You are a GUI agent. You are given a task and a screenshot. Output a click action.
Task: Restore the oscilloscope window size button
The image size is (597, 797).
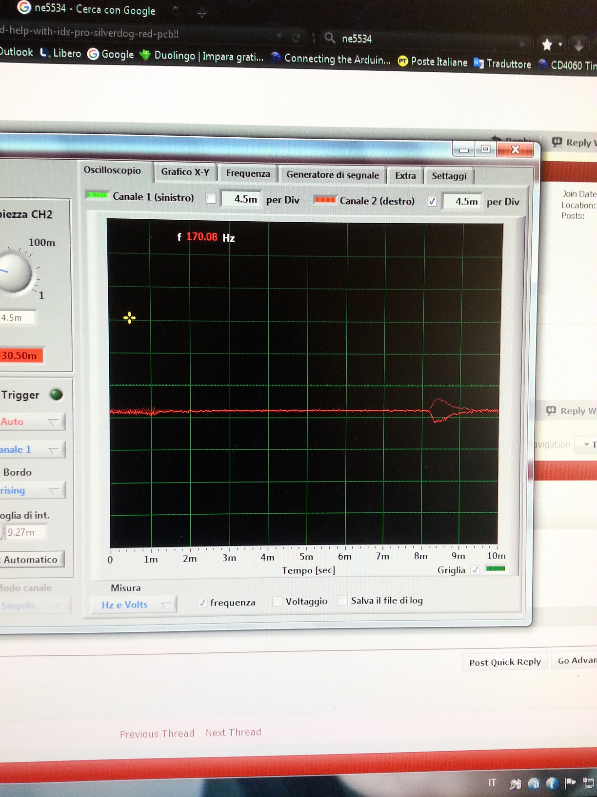click(x=485, y=149)
